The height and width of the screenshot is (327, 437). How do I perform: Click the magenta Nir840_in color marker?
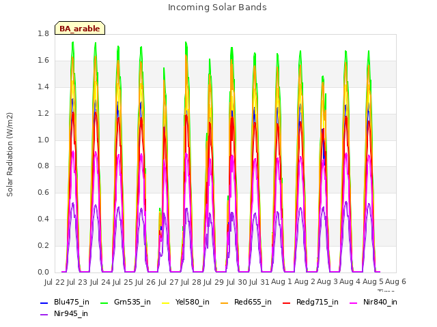(x=354, y=302)
